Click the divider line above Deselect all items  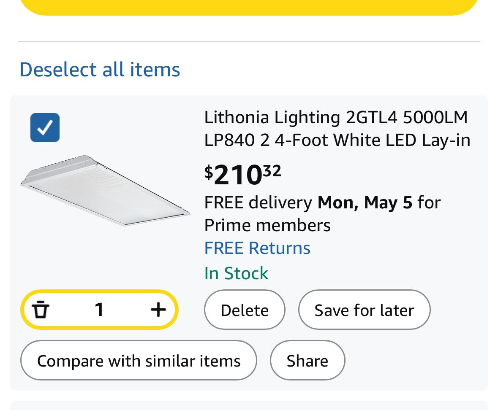249,42
